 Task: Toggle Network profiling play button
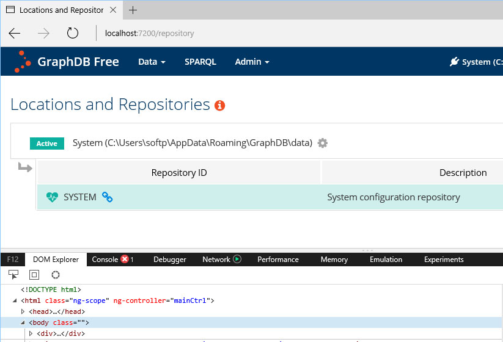point(237,260)
